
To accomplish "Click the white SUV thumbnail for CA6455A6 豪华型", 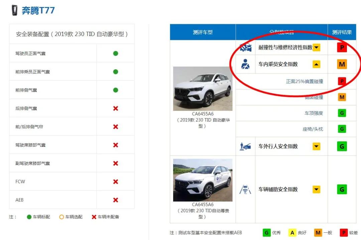I will [202, 88].
